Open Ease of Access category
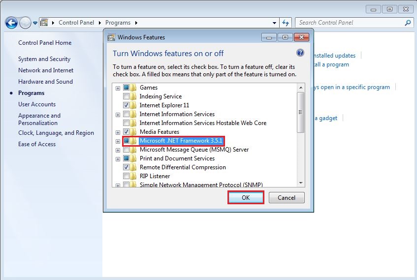 click(37, 144)
